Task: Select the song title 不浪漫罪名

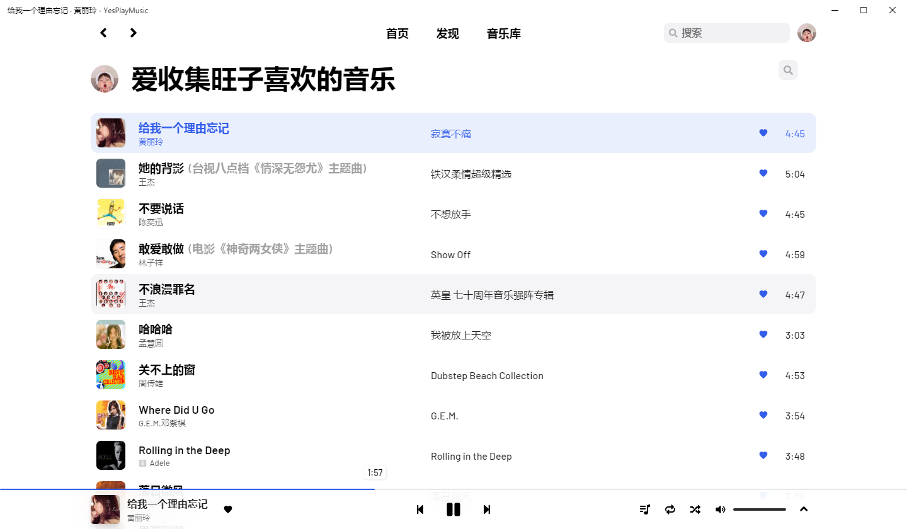Action: [167, 289]
